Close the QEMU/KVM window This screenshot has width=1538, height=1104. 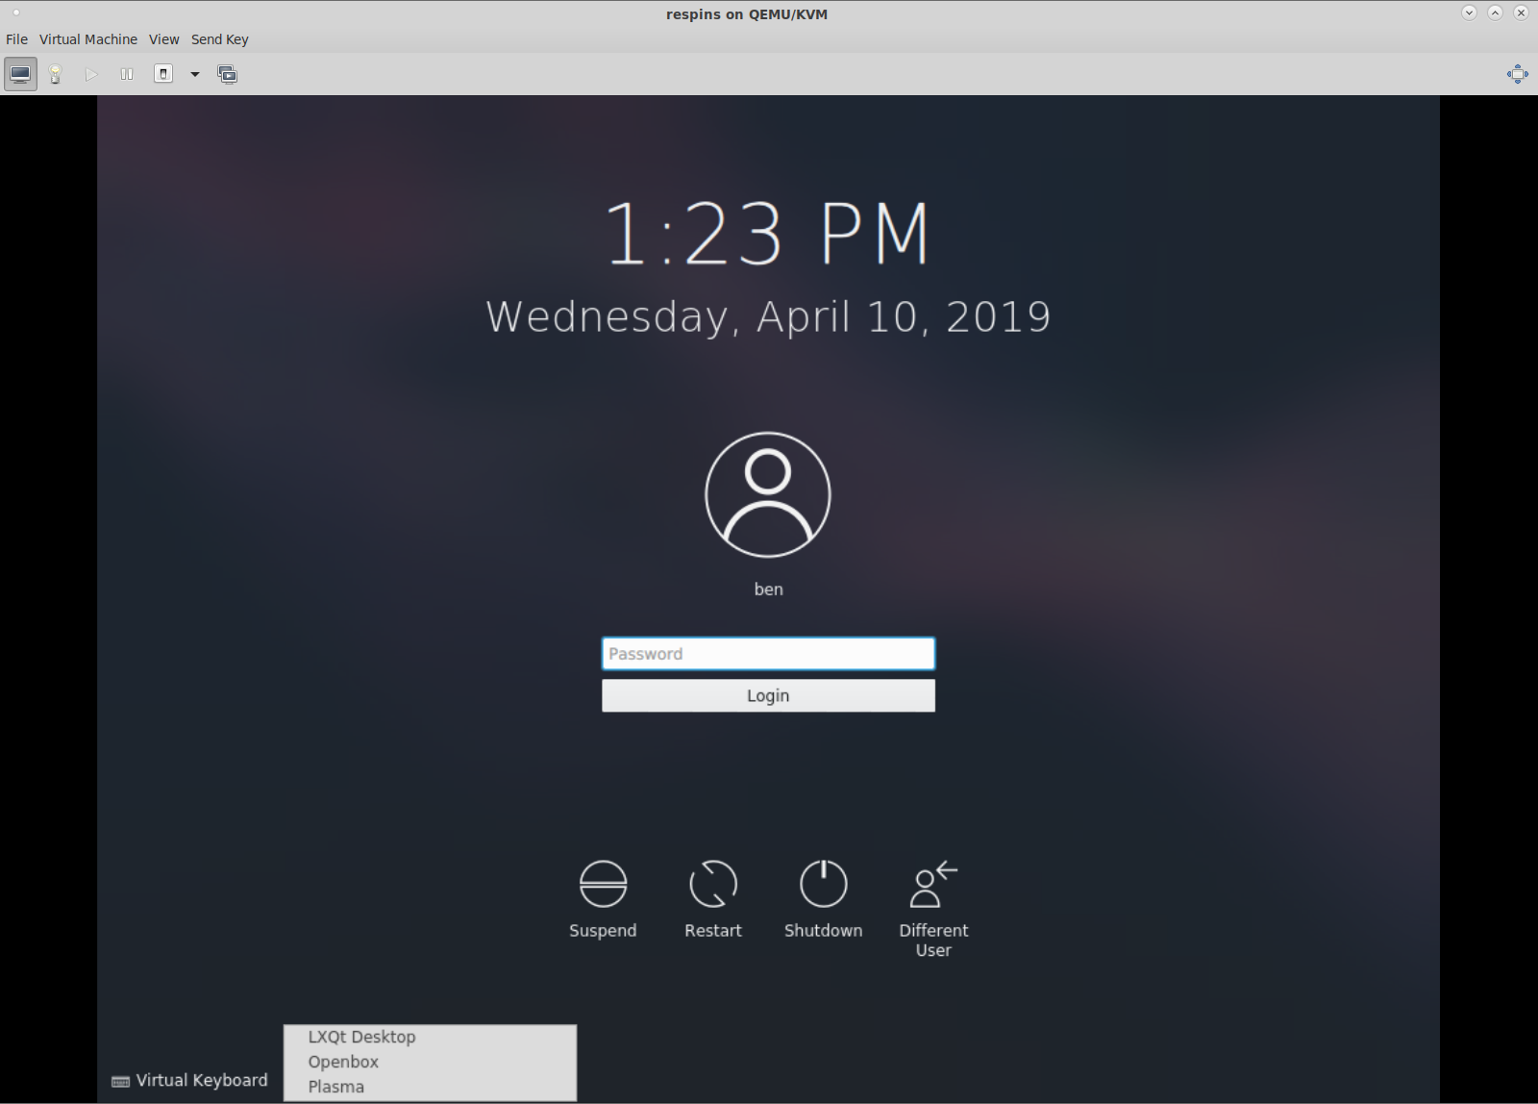pos(1521,13)
